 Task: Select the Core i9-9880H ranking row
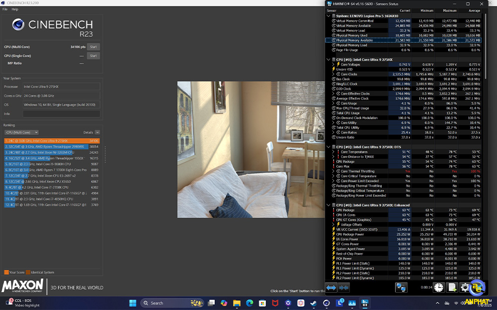pyautogui.click(x=52, y=164)
